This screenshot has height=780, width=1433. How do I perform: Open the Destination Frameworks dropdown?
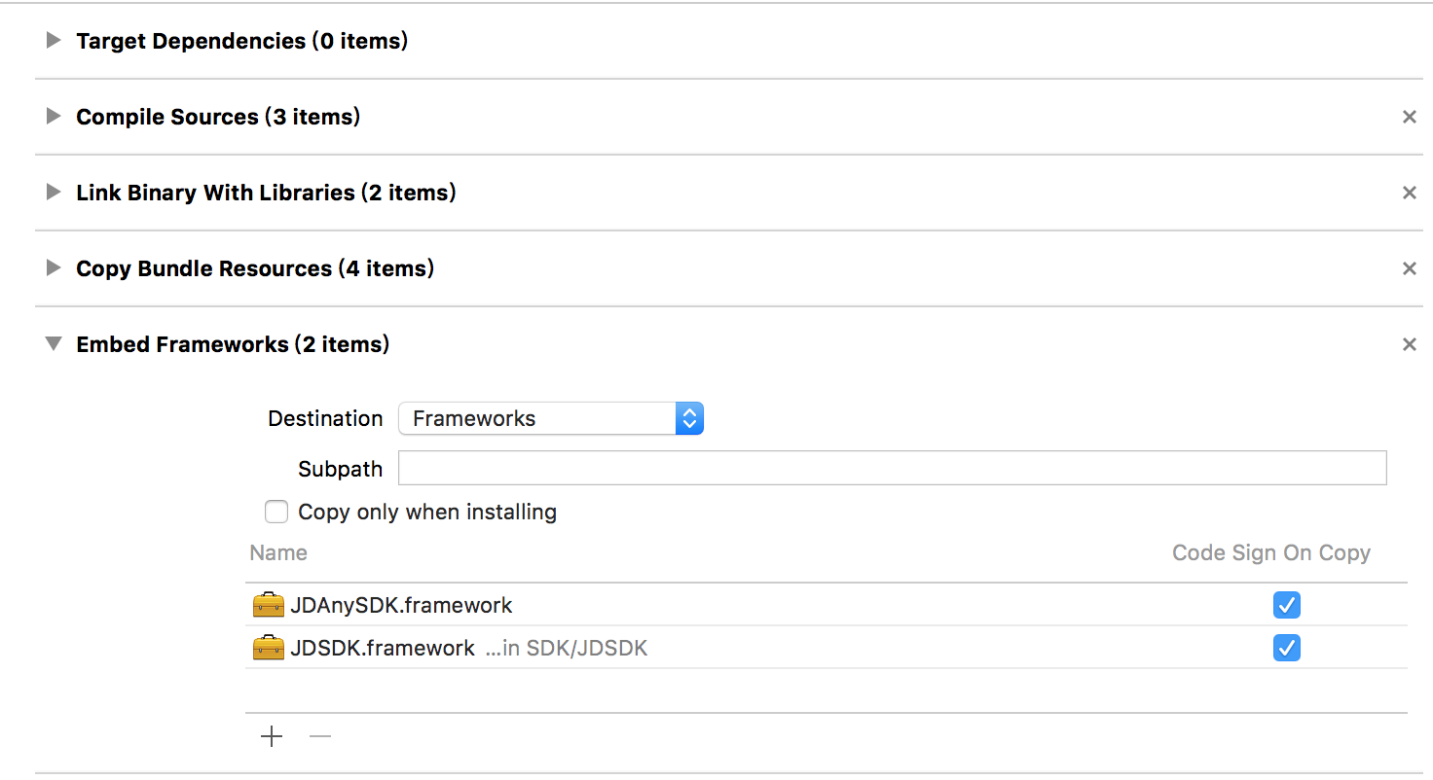tap(551, 418)
